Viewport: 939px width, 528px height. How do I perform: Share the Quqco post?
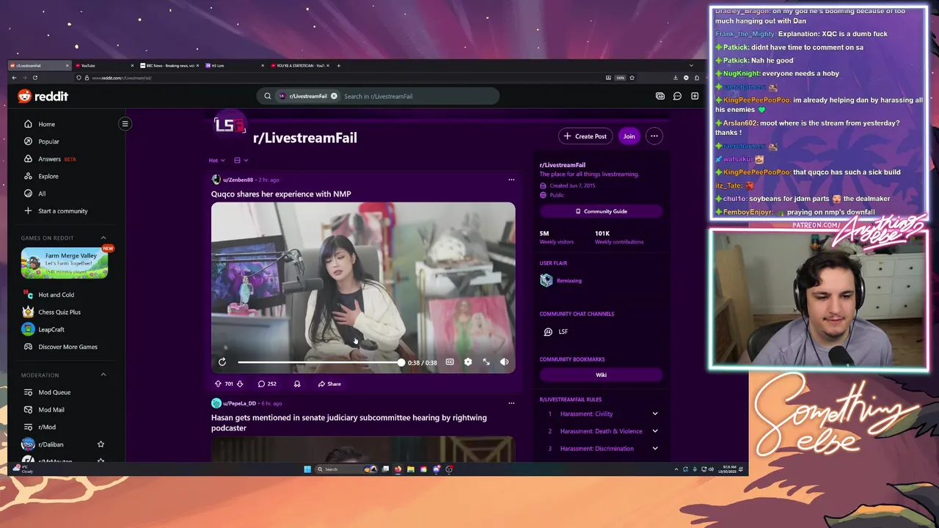[x=329, y=384]
